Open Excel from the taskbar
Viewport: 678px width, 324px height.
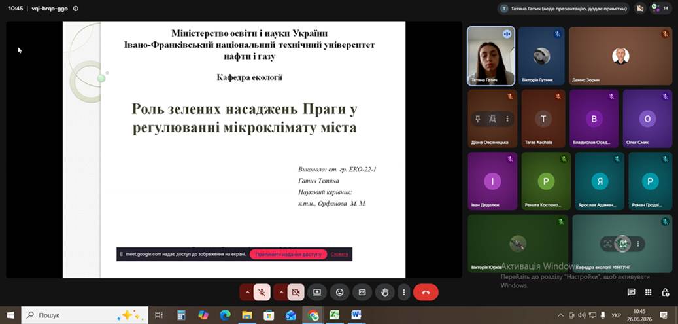334,315
